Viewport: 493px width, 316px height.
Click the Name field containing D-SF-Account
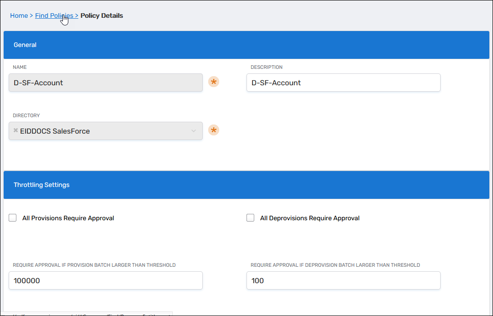click(x=105, y=83)
